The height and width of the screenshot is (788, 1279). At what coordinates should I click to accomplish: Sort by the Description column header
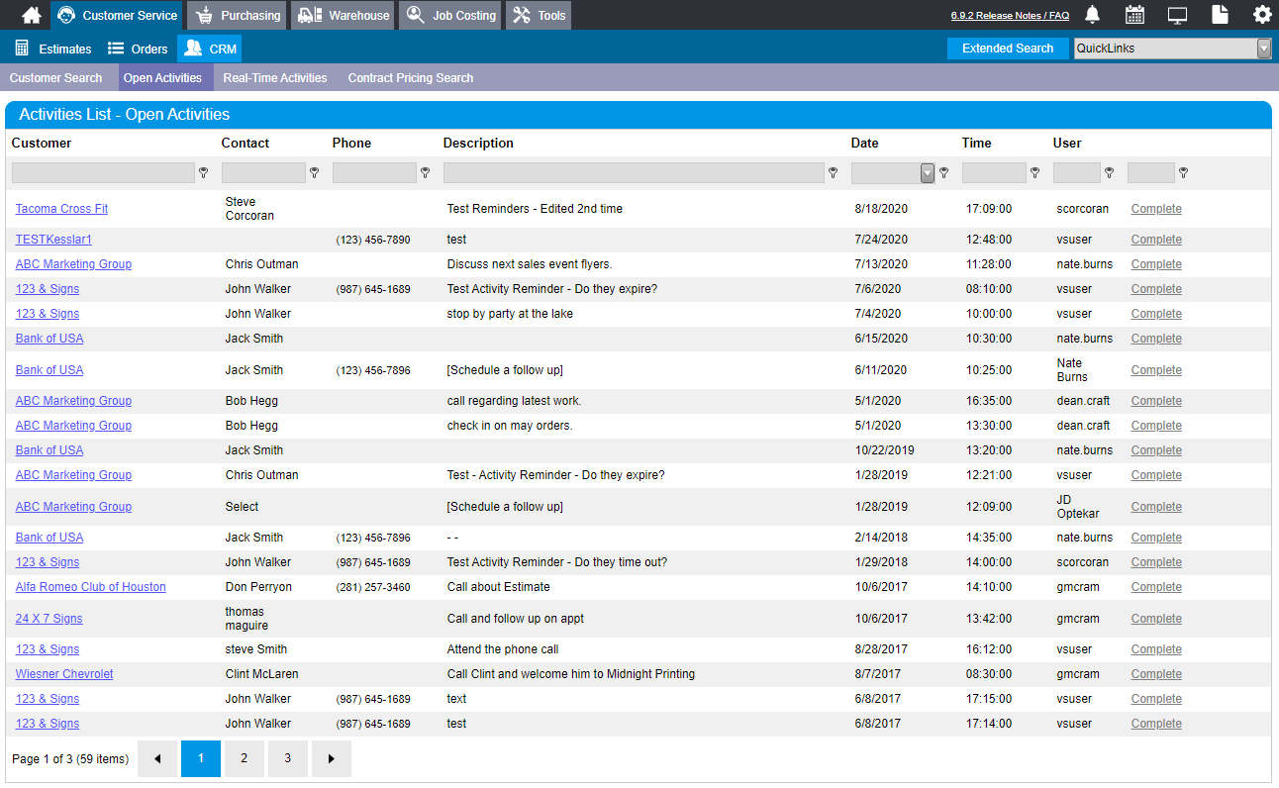click(478, 143)
